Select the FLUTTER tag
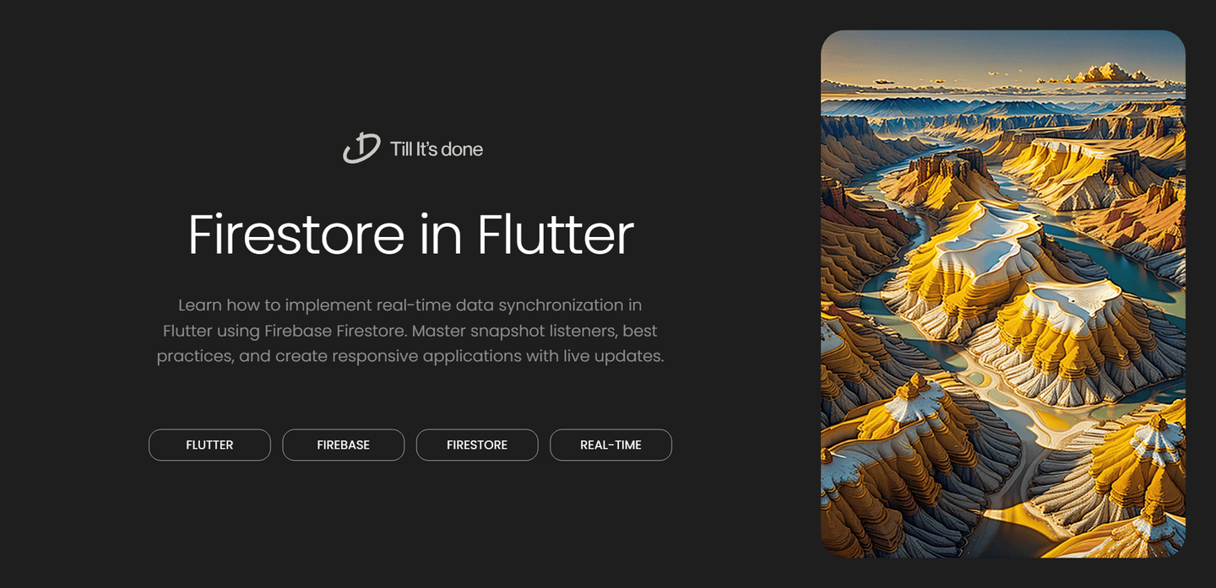Screen dimensions: 1216x588 [209, 445]
